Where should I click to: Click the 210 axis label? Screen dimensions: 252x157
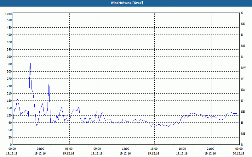[9, 93]
